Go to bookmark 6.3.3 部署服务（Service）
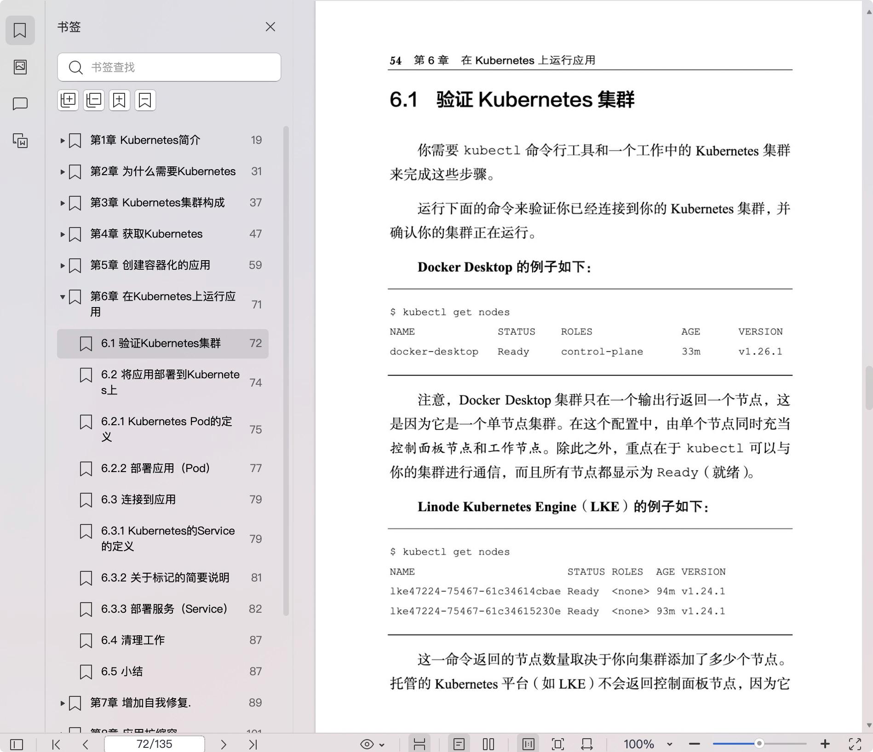This screenshot has width=873, height=752. pyautogui.click(x=163, y=609)
